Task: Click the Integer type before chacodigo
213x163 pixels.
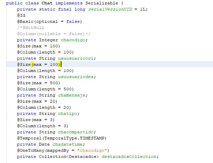Action: click(48, 40)
